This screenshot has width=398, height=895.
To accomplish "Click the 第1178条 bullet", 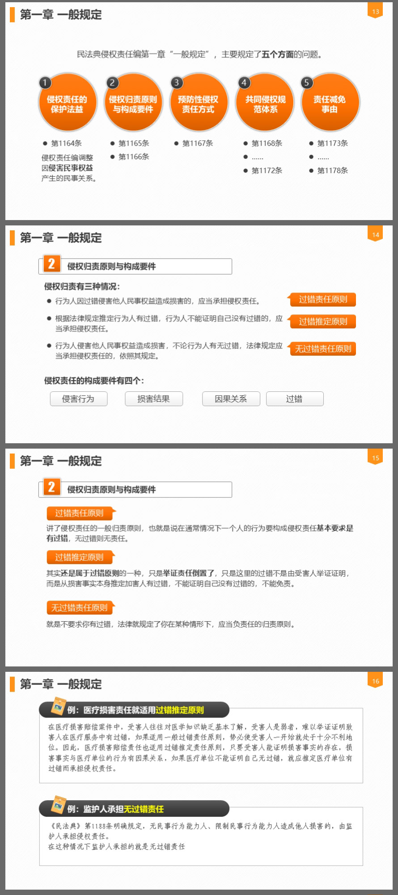I will (329, 171).
